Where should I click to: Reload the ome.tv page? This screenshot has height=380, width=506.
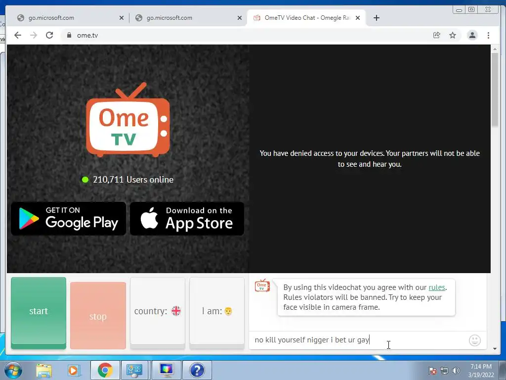(49, 35)
